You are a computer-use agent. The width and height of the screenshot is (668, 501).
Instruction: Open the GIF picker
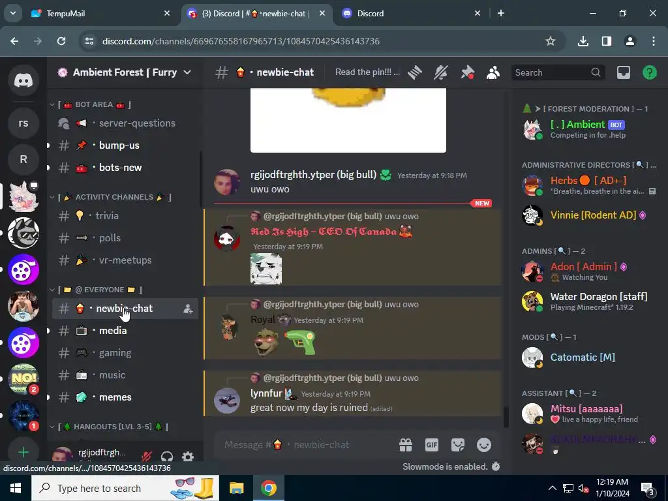tap(432, 445)
